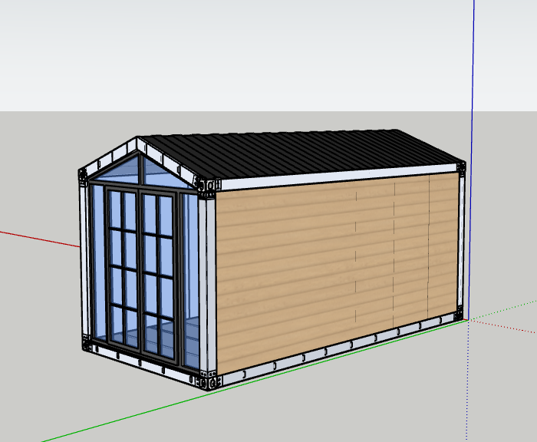Click the narrow glass panel left of the doors
The image size is (537, 442).
coord(96,261)
